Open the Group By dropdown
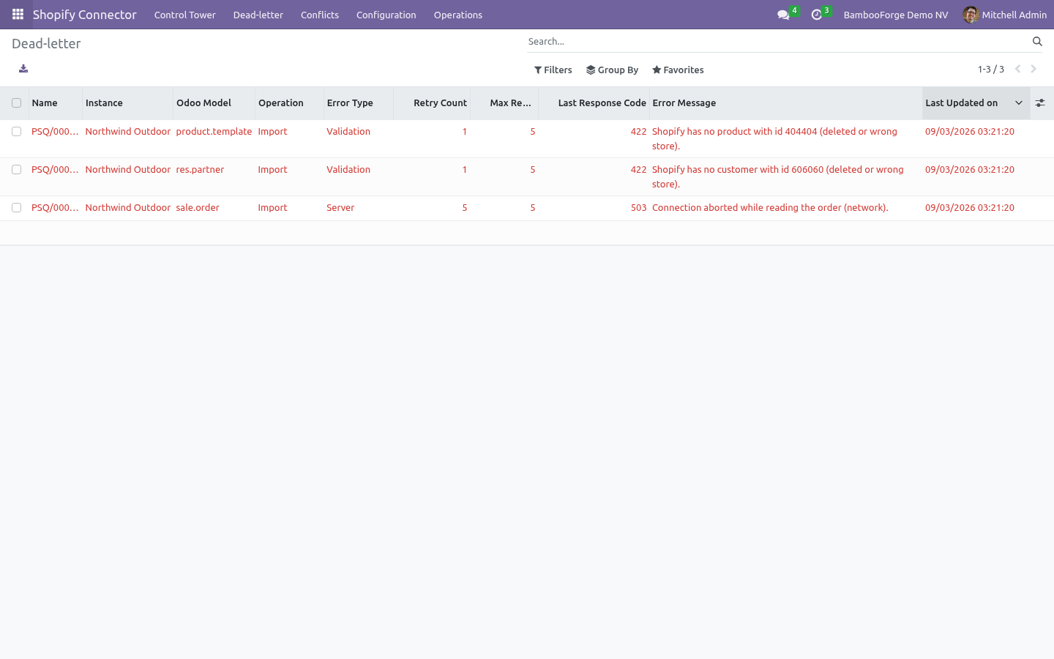The width and height of the screenshot is (1054, 659). (613, 70)
